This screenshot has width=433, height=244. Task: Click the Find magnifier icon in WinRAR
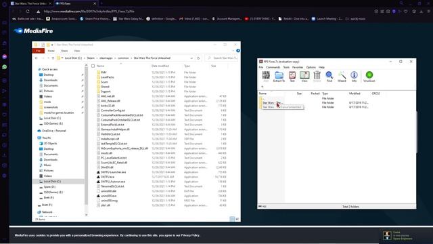(329, 77)
